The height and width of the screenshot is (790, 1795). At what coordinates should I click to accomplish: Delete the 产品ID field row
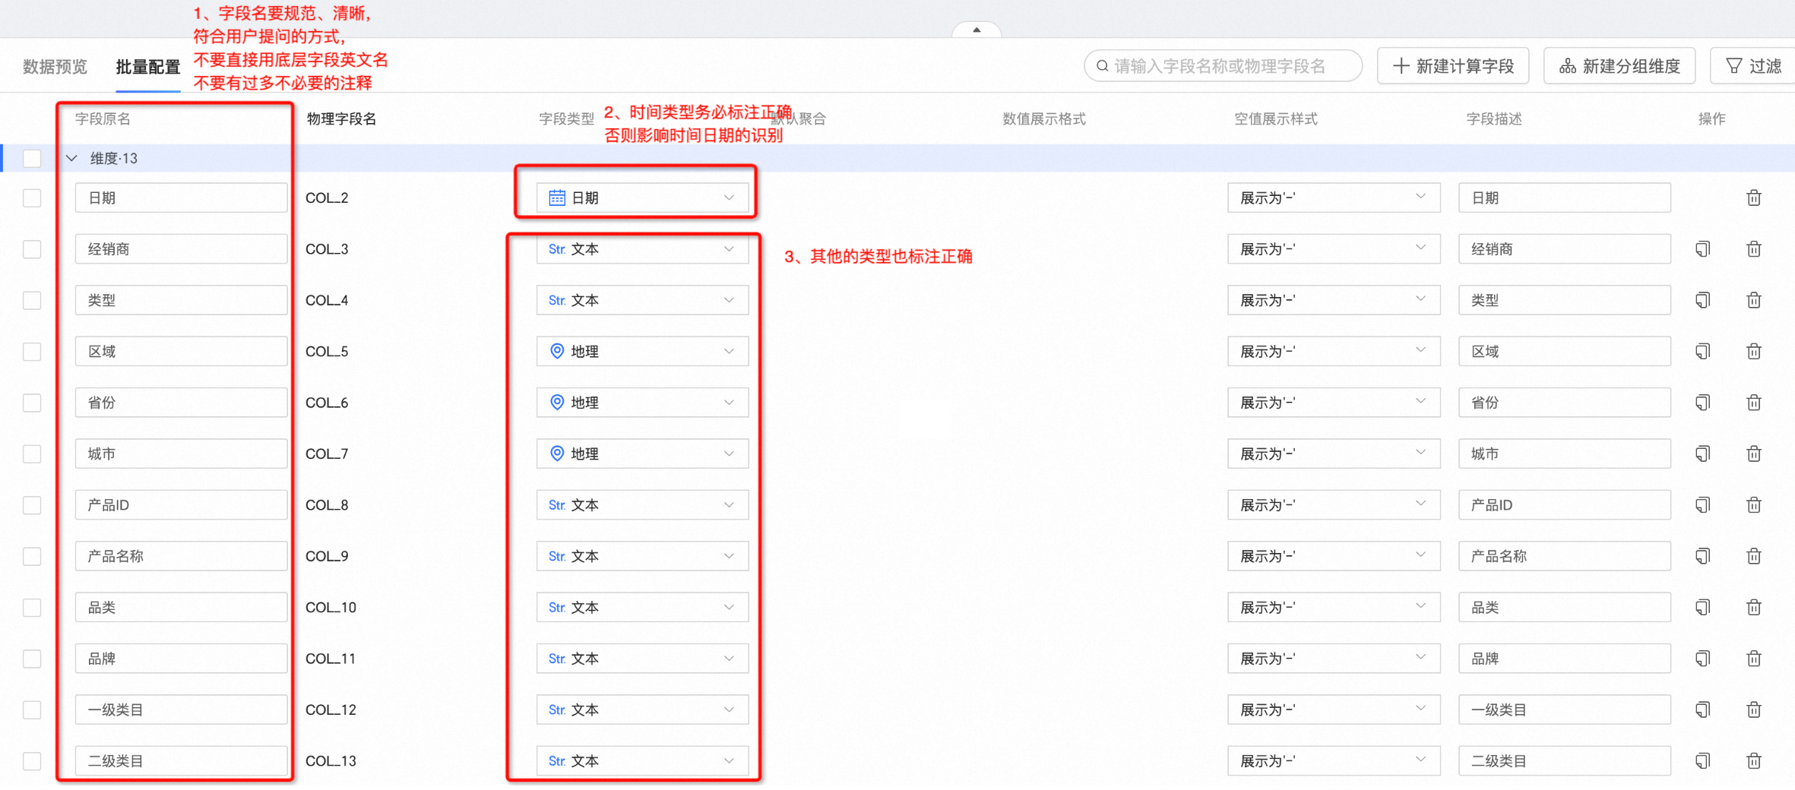pyautogui.click(x=1754, y=504)
